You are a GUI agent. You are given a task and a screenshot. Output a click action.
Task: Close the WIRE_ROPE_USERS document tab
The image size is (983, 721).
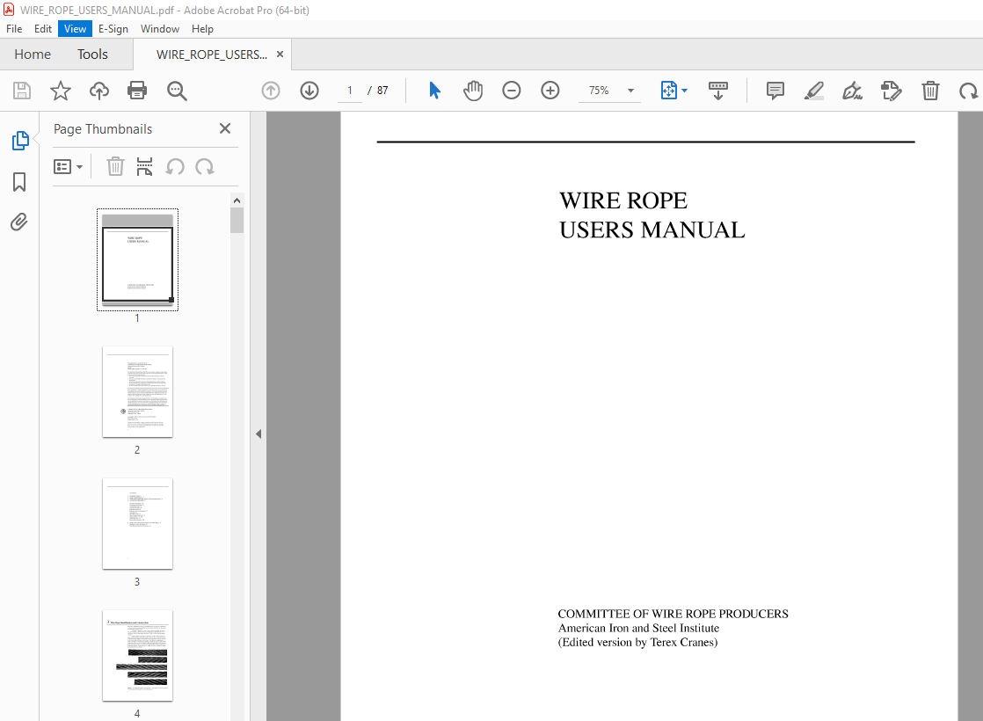point(280,55)
